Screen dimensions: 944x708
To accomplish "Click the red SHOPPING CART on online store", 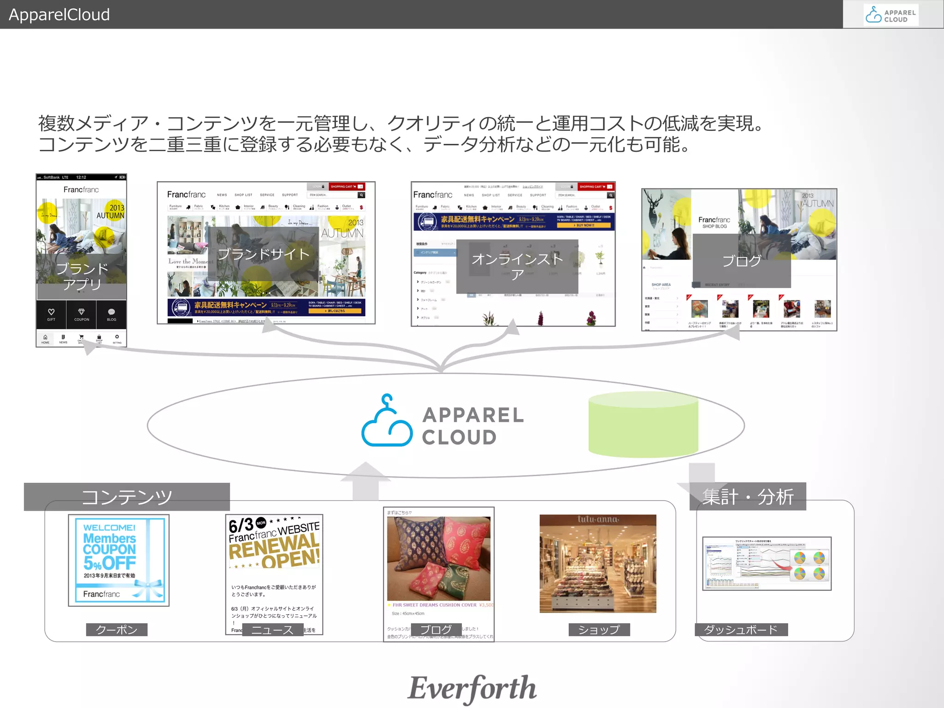I will click(x=596, y=187).
